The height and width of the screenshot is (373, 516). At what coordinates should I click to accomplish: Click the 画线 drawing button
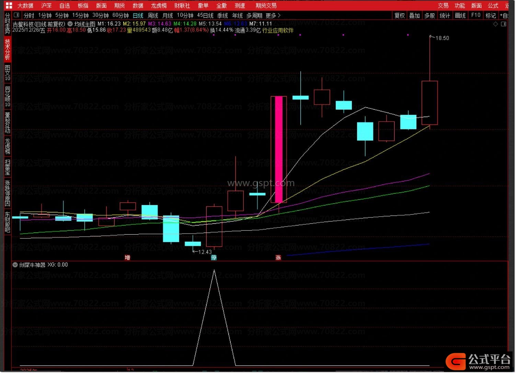(x=460, y=15)
